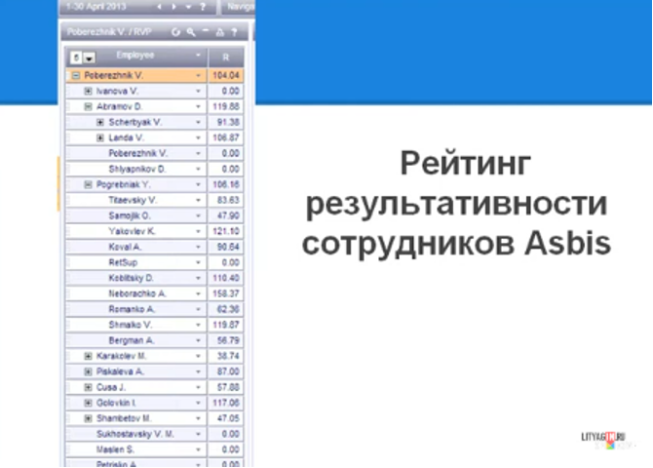Click the minus icon in the RVP panel header
653x468 pixels.
[x=206, y=31]
